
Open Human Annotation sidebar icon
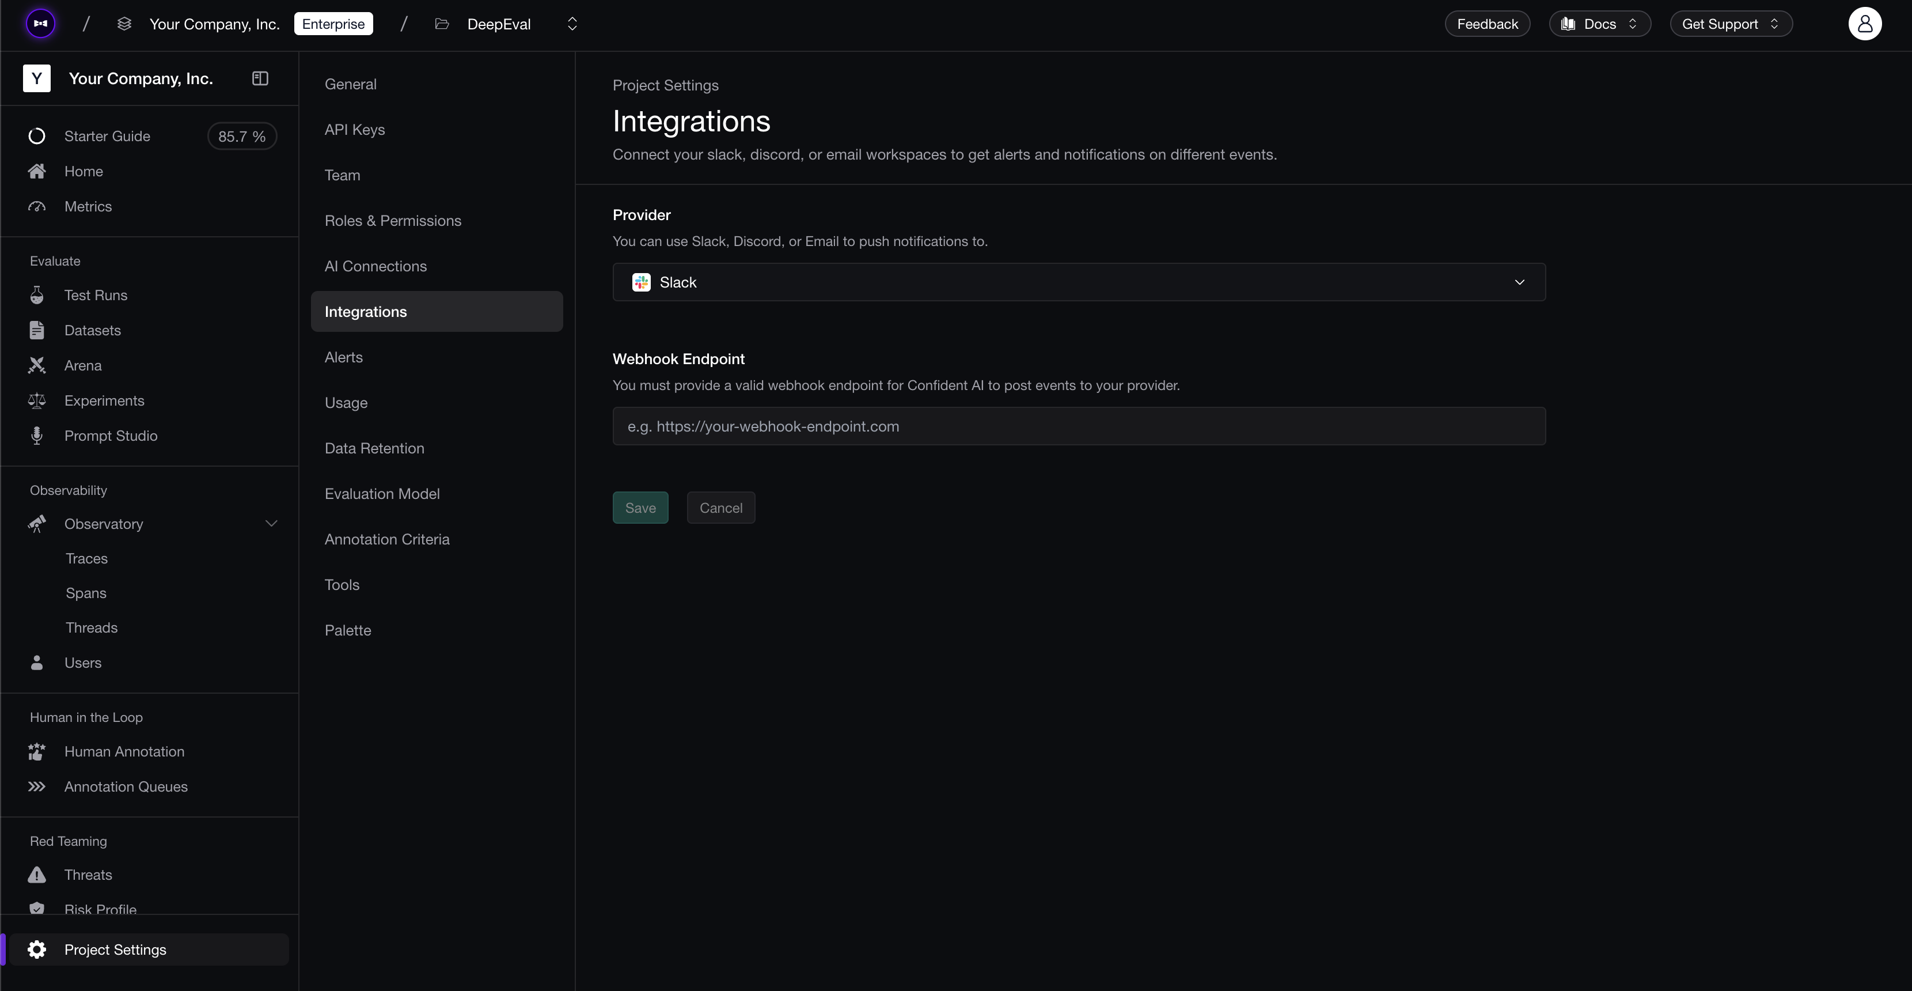36,751
